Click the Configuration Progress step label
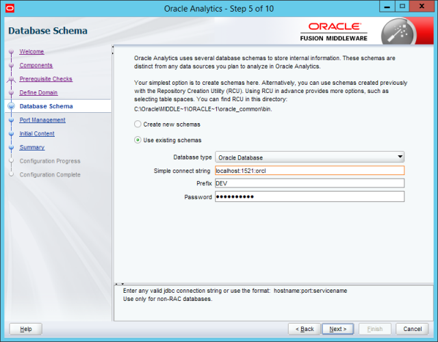The width and height of the screenshot is (438, 342). (x=50, y=161)
